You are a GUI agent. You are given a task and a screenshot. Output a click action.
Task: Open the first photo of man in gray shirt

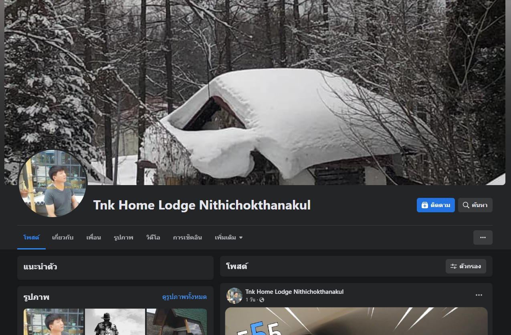point(54,322)
